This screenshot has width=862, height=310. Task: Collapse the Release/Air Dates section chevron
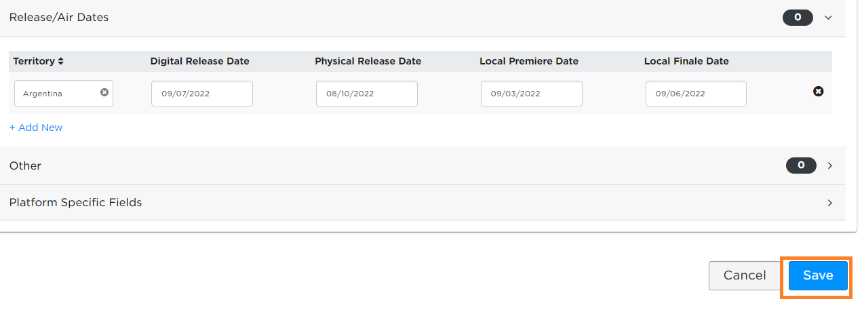(828, 18)
